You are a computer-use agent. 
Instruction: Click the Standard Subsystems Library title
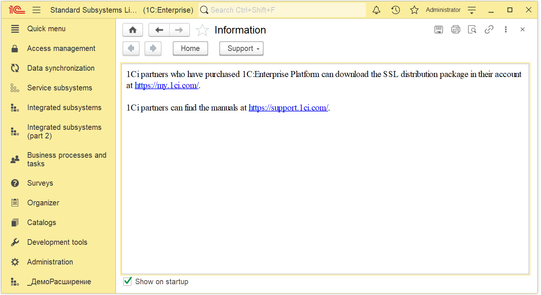pos(93,10)
